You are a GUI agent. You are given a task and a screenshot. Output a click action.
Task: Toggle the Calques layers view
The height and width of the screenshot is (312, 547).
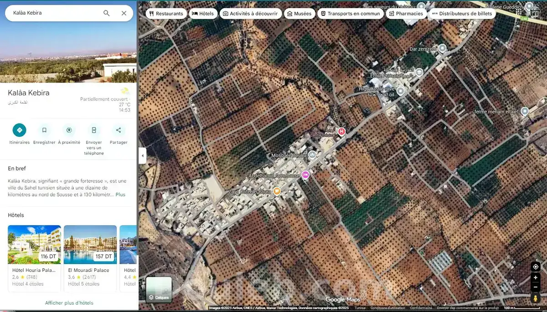coord(159,290)
